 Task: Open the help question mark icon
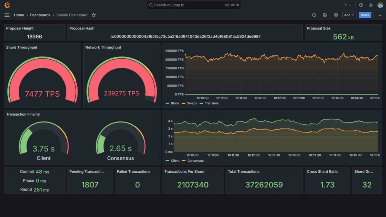tap(361, 5)
